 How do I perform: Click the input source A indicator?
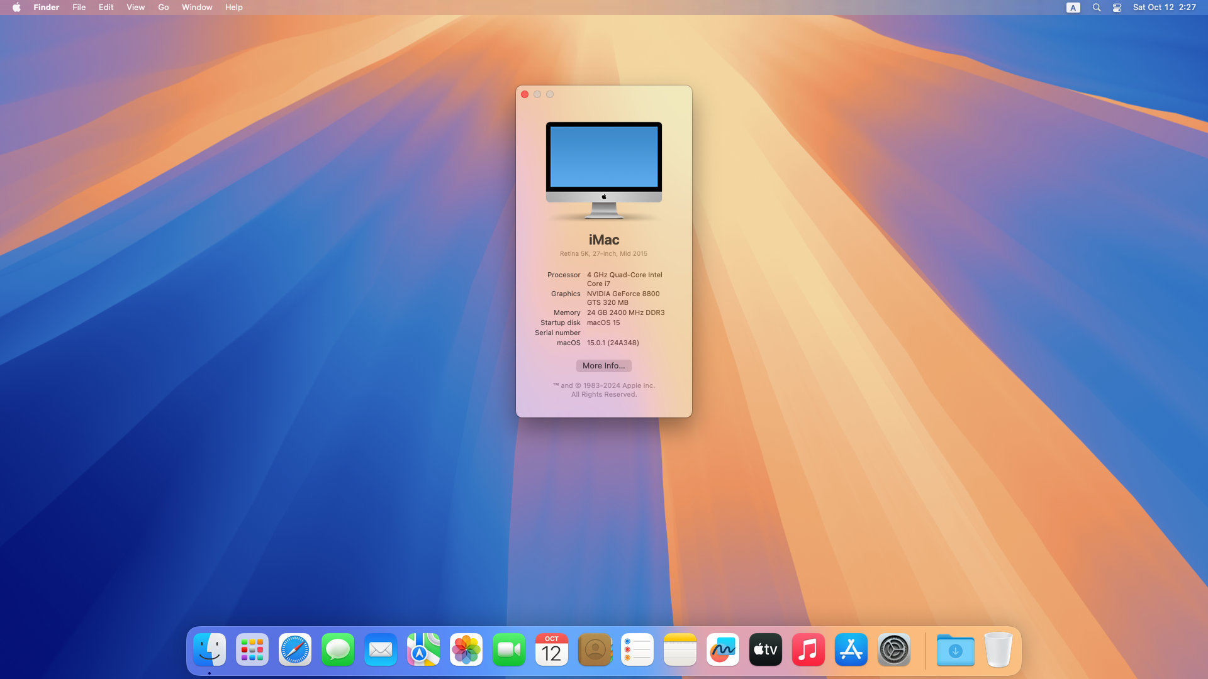[x=1073, y=8]
